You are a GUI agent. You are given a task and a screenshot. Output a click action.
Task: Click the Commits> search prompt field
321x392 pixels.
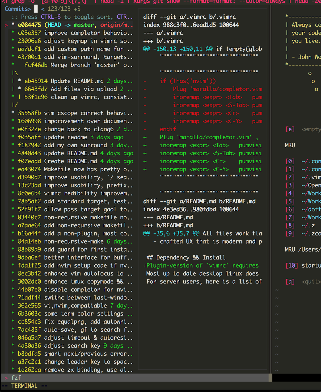coord(43,9)
